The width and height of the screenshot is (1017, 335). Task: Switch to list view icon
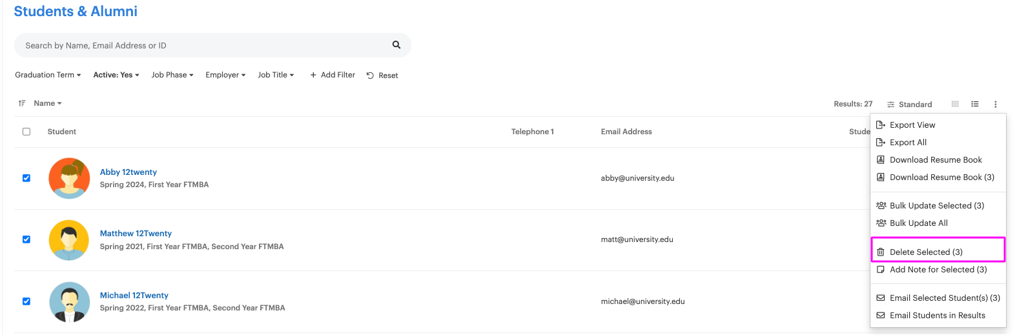pyautogui.click(x=975, y=104)
